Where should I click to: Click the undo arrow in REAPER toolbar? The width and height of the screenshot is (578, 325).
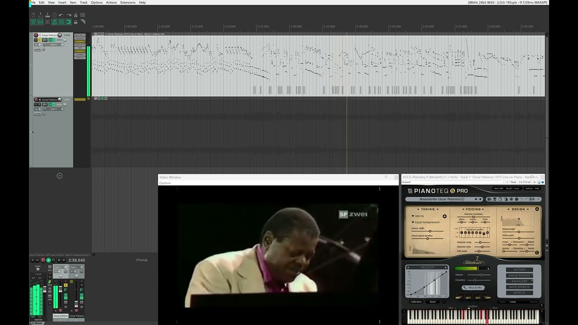61,15
